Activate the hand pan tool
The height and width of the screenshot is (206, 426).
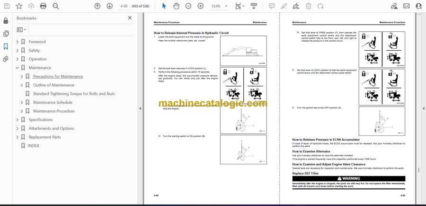click(x=177, y=6)
